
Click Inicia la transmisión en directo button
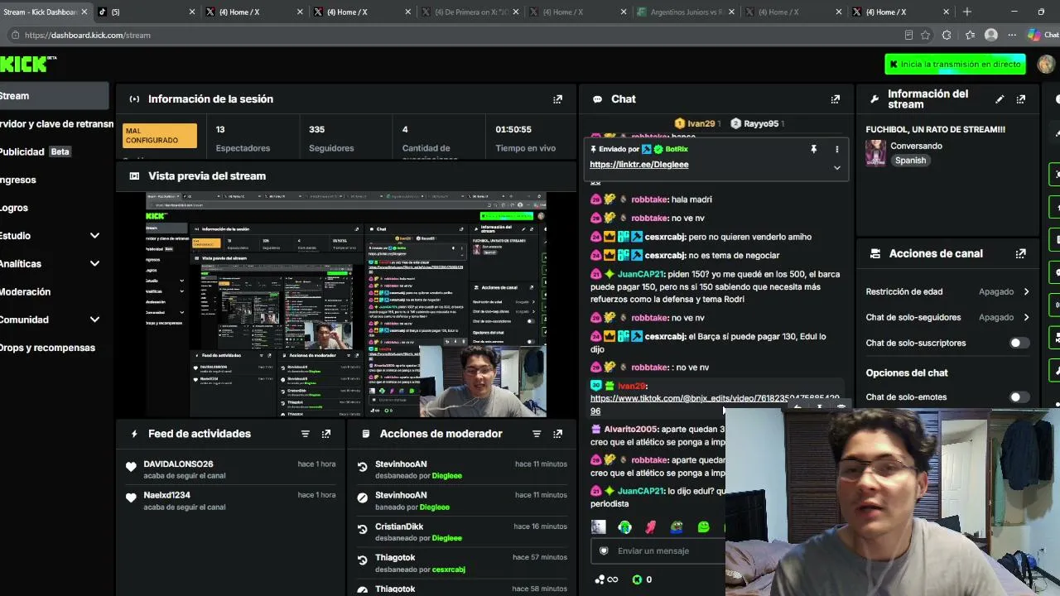coord(955,65)
